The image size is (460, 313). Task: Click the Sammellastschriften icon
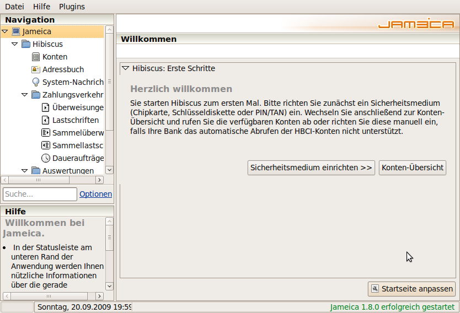tap(45, 145)
